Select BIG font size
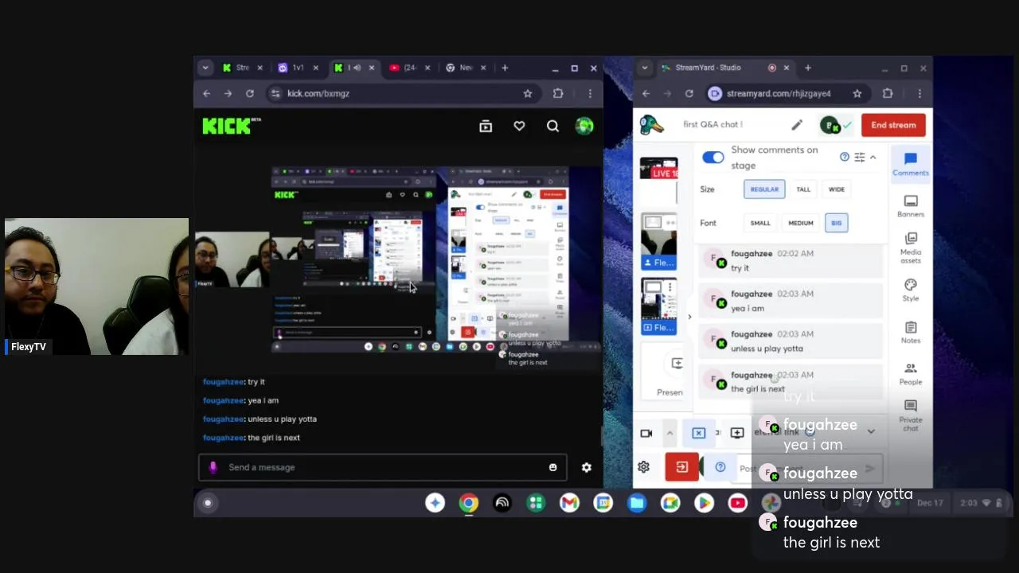 (x=836, y=223)
